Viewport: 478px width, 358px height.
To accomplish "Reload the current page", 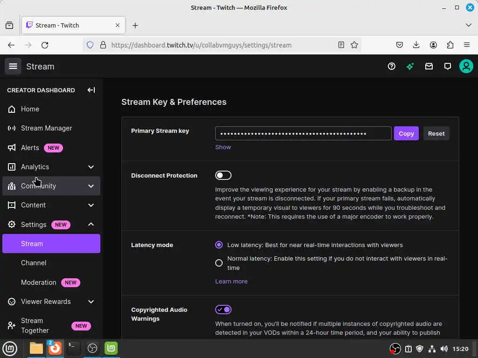I will (45, 45).
